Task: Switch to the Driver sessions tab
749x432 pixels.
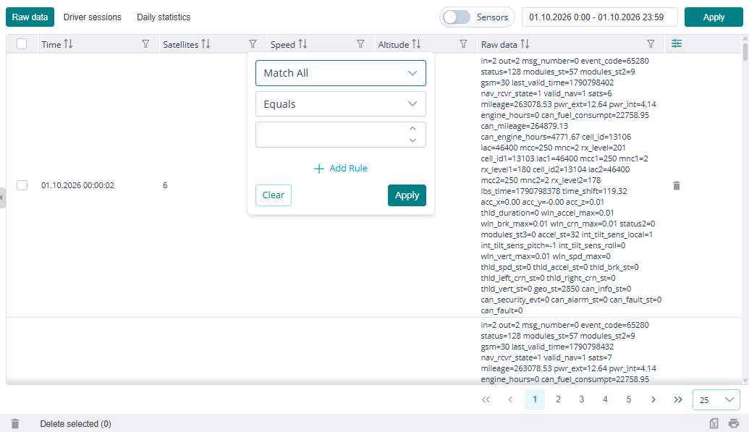Action: pyautogui.click(x=92, y=17)
